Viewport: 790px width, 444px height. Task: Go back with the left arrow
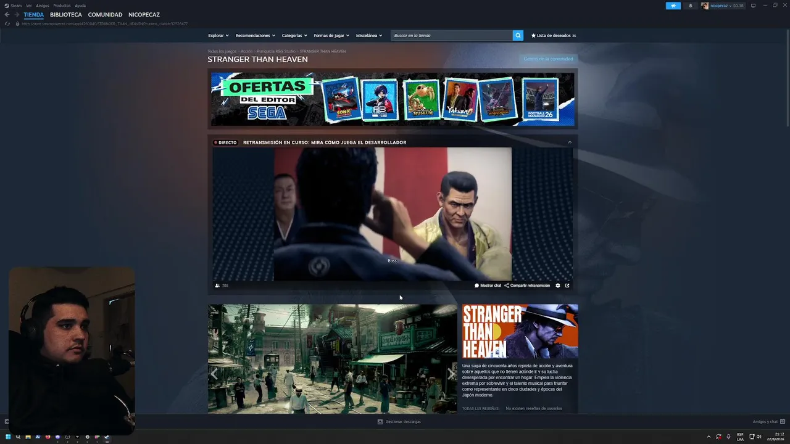point(7,15)
